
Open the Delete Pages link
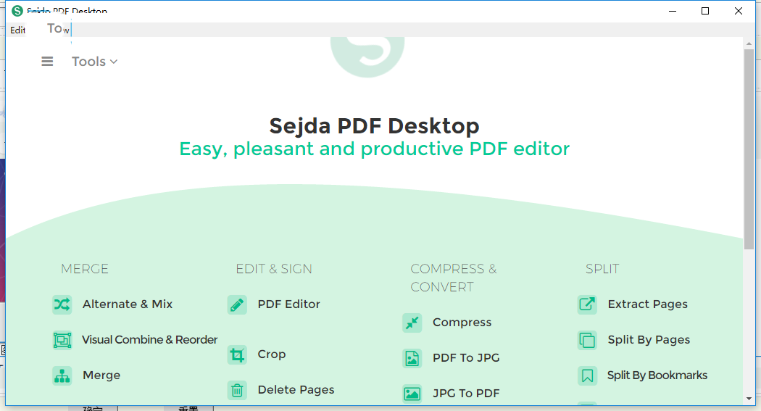(296, 390)
